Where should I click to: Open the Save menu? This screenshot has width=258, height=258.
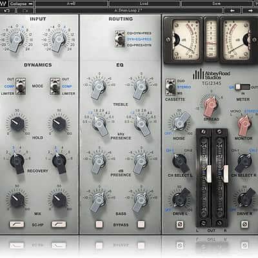pyautogui.click(x=217, y=4)
